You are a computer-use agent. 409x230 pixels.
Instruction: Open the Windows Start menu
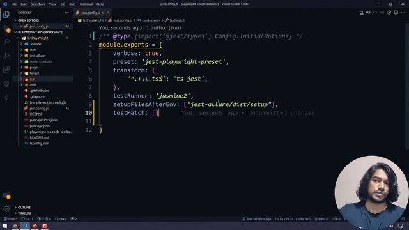4,226
